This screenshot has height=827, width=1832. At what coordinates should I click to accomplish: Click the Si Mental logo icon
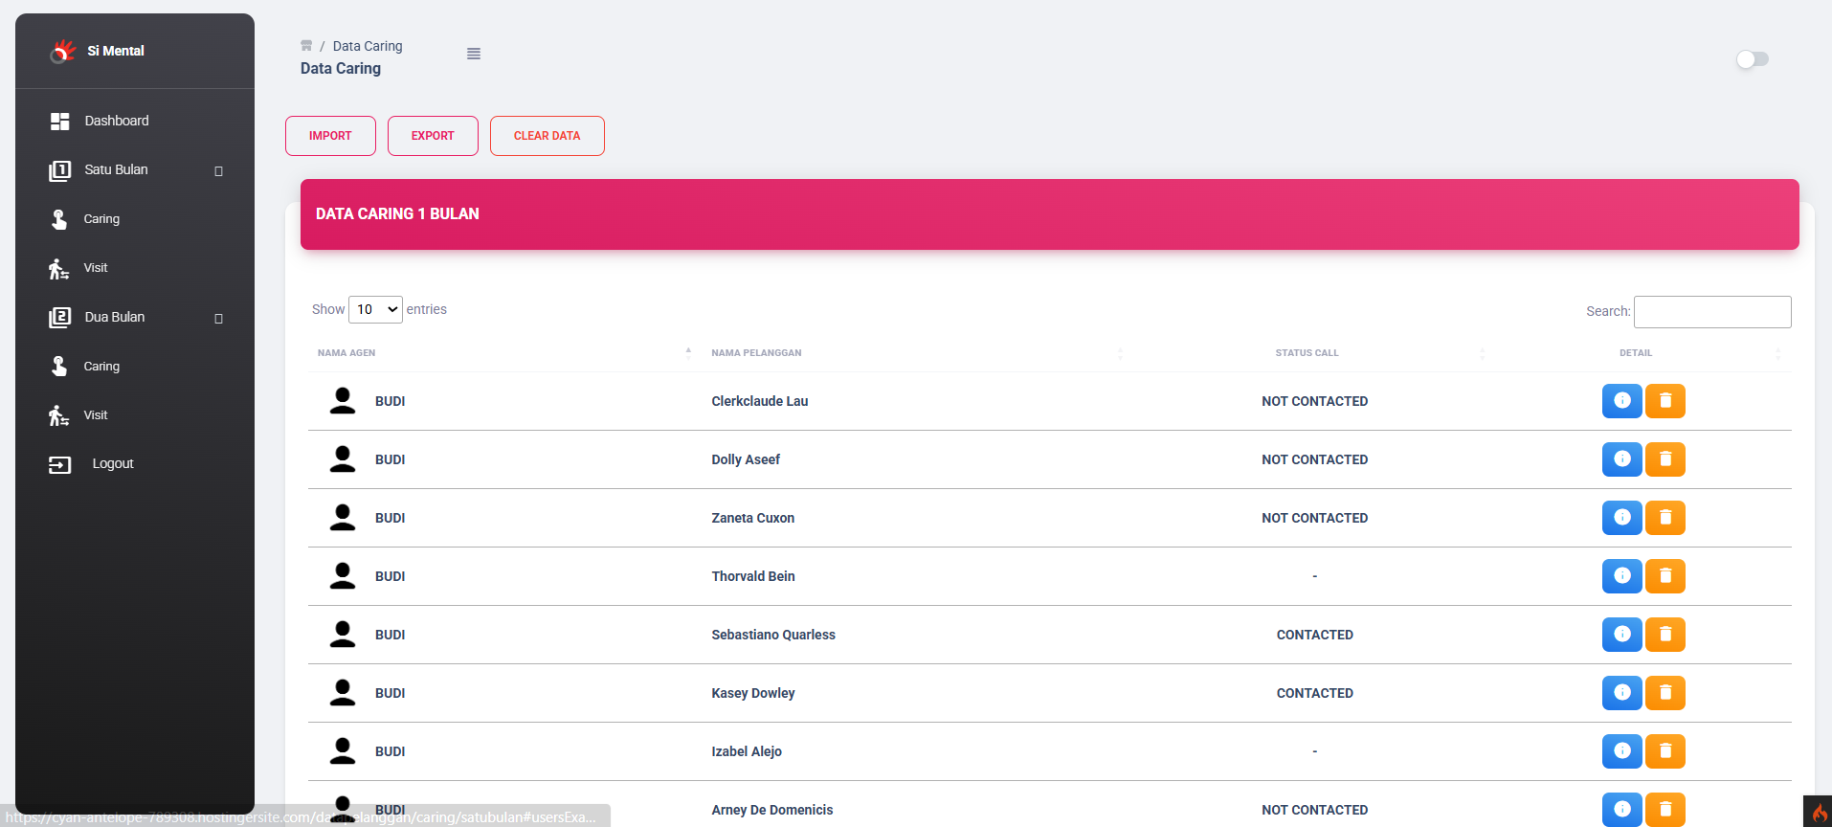pyautogui.click(x=63, y=51)
